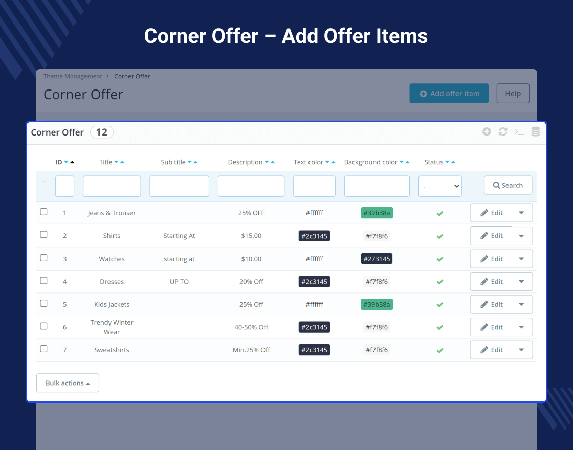Check the box for Watches row

[x=43, y=258]
